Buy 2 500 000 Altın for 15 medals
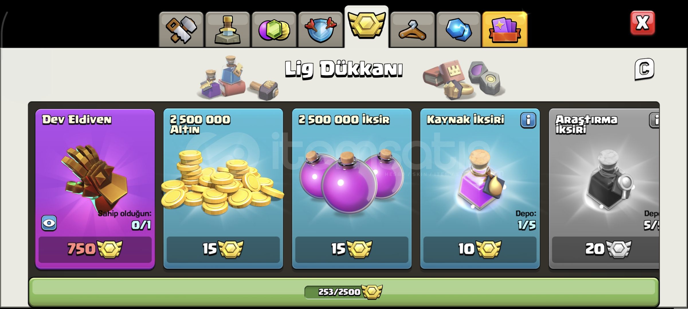Screen dimensions: 688x309 pyautogui.click(x=223, y=249)
